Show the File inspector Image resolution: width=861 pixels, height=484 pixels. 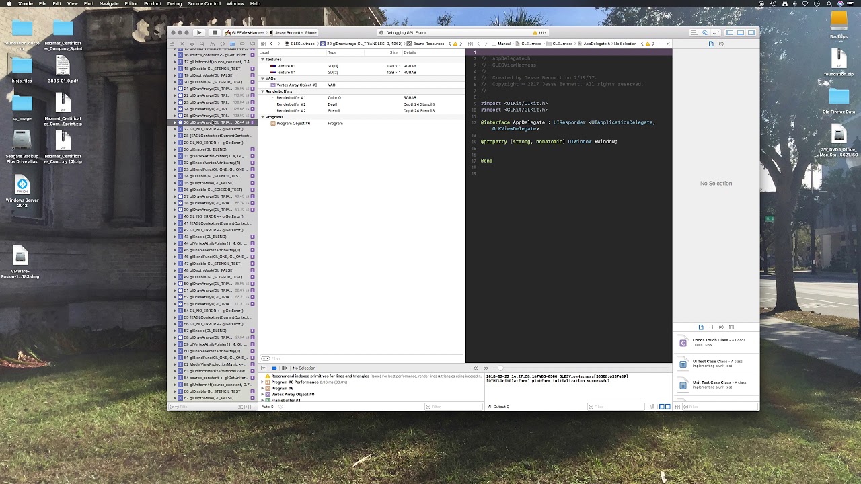tap(711, 44)
